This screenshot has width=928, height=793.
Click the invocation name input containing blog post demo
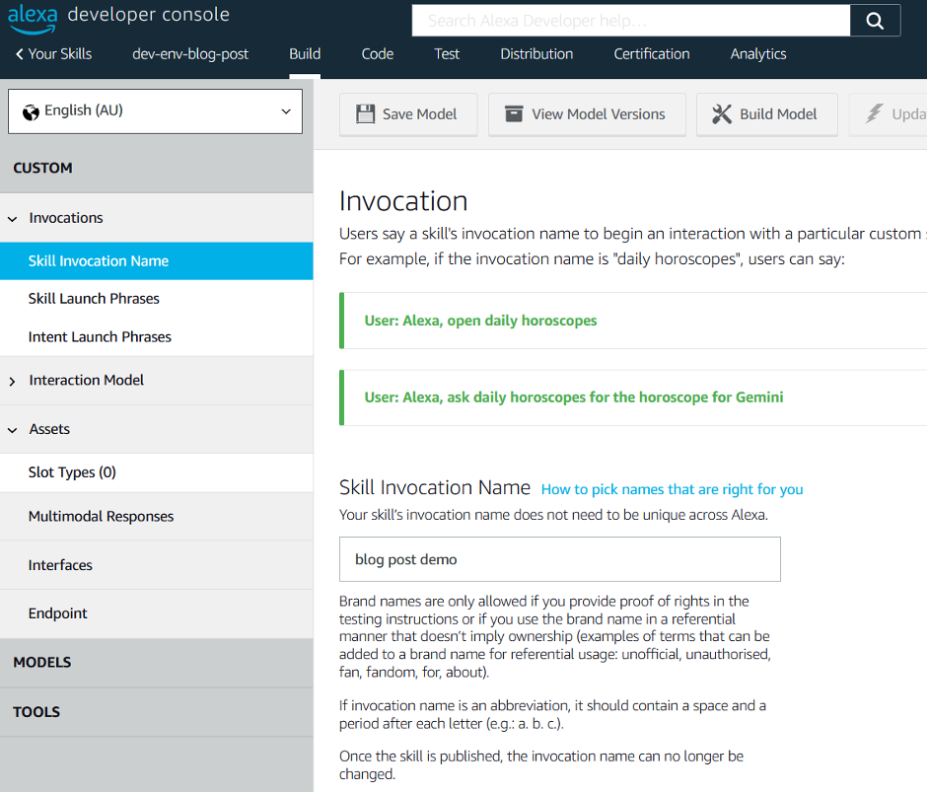559,559
